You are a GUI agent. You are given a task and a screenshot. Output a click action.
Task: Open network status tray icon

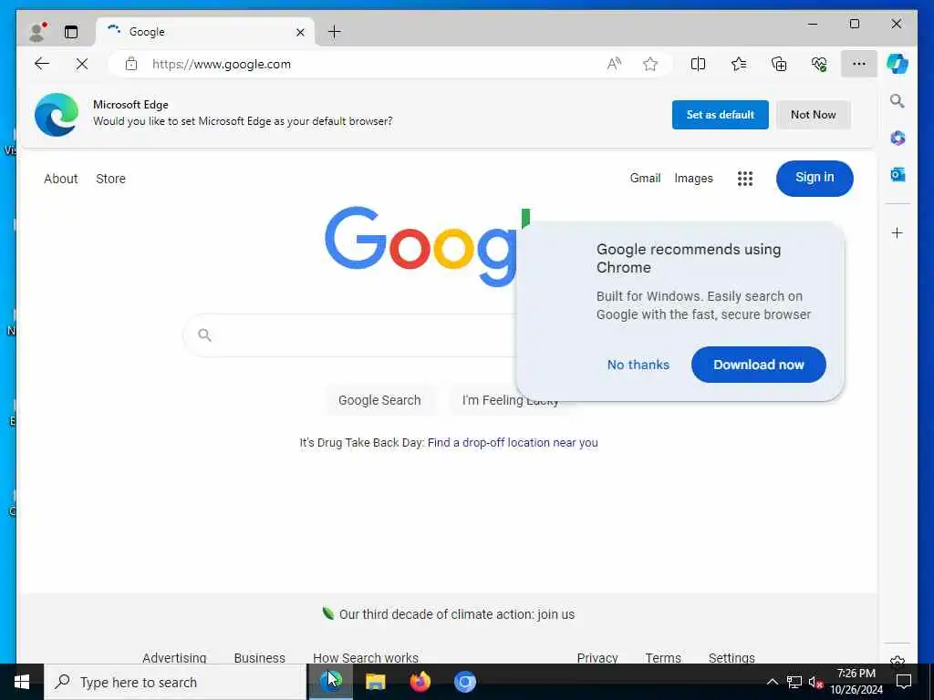click(x=794, y=682)
